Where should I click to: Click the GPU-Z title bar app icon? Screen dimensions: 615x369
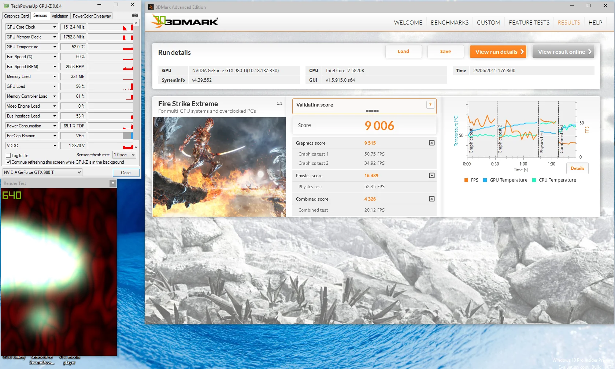point(6,6)
